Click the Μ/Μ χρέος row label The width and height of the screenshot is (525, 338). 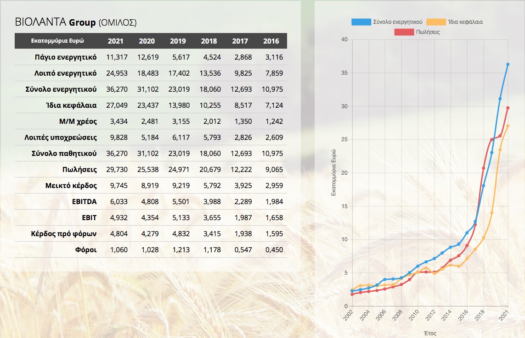[78, 122]
